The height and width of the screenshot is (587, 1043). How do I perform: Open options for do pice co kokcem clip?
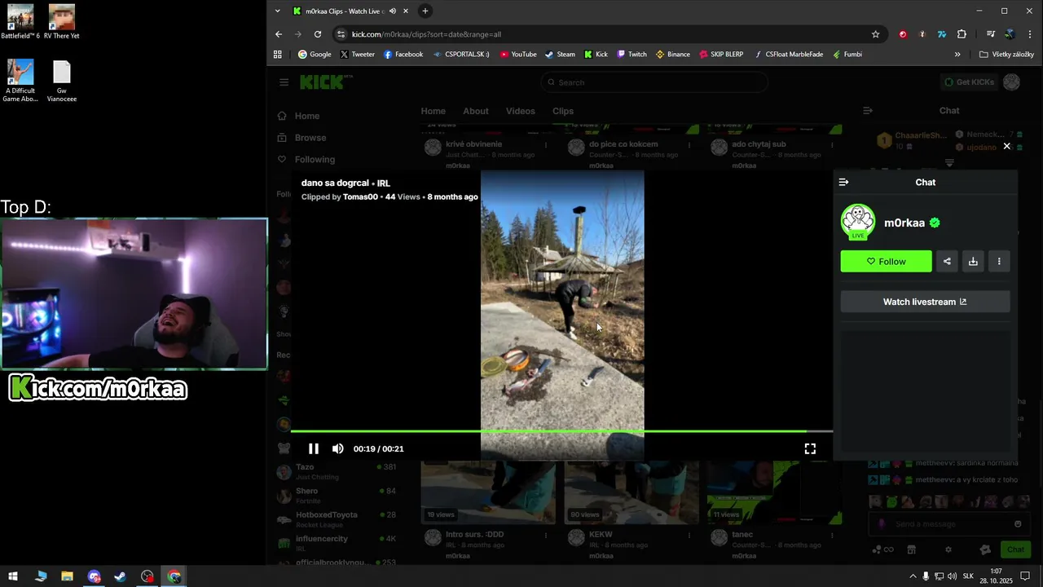(689, 145)
